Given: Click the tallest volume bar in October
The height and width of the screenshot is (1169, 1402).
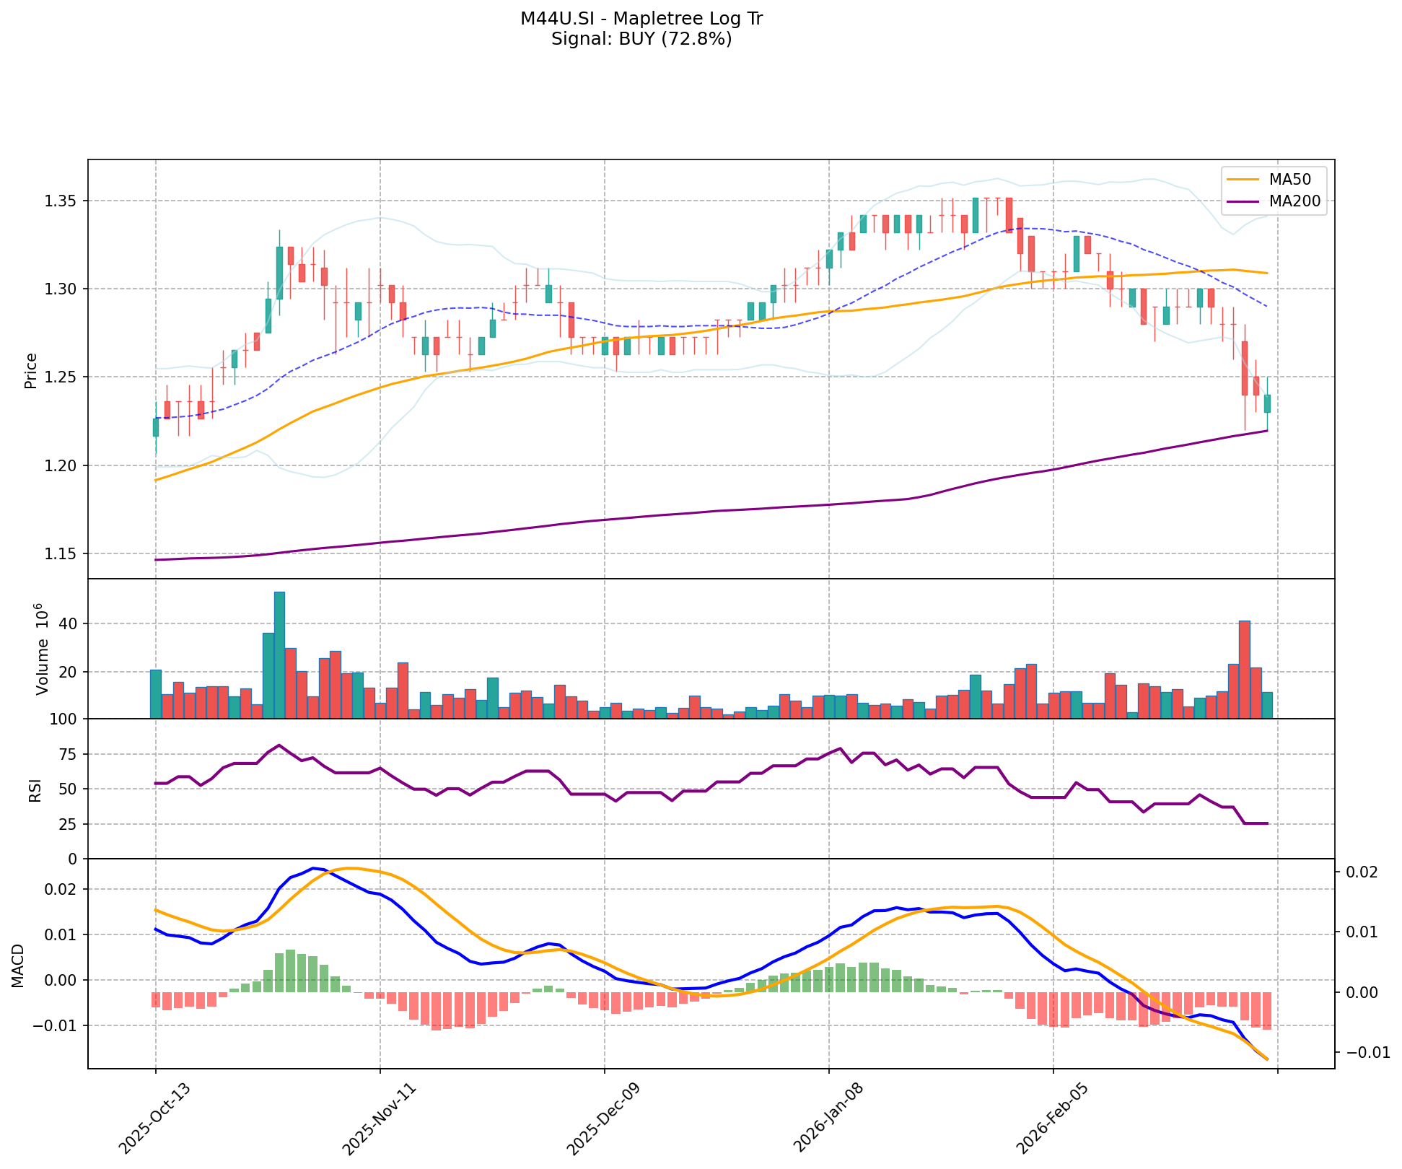Looking at the screenshot, I should 279,655.
